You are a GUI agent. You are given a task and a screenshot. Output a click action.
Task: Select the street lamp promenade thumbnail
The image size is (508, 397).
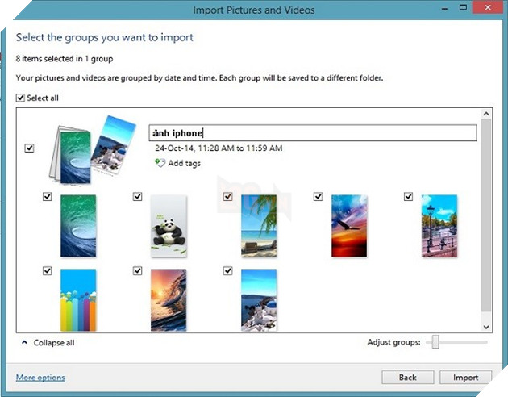[x=439, y=225]
